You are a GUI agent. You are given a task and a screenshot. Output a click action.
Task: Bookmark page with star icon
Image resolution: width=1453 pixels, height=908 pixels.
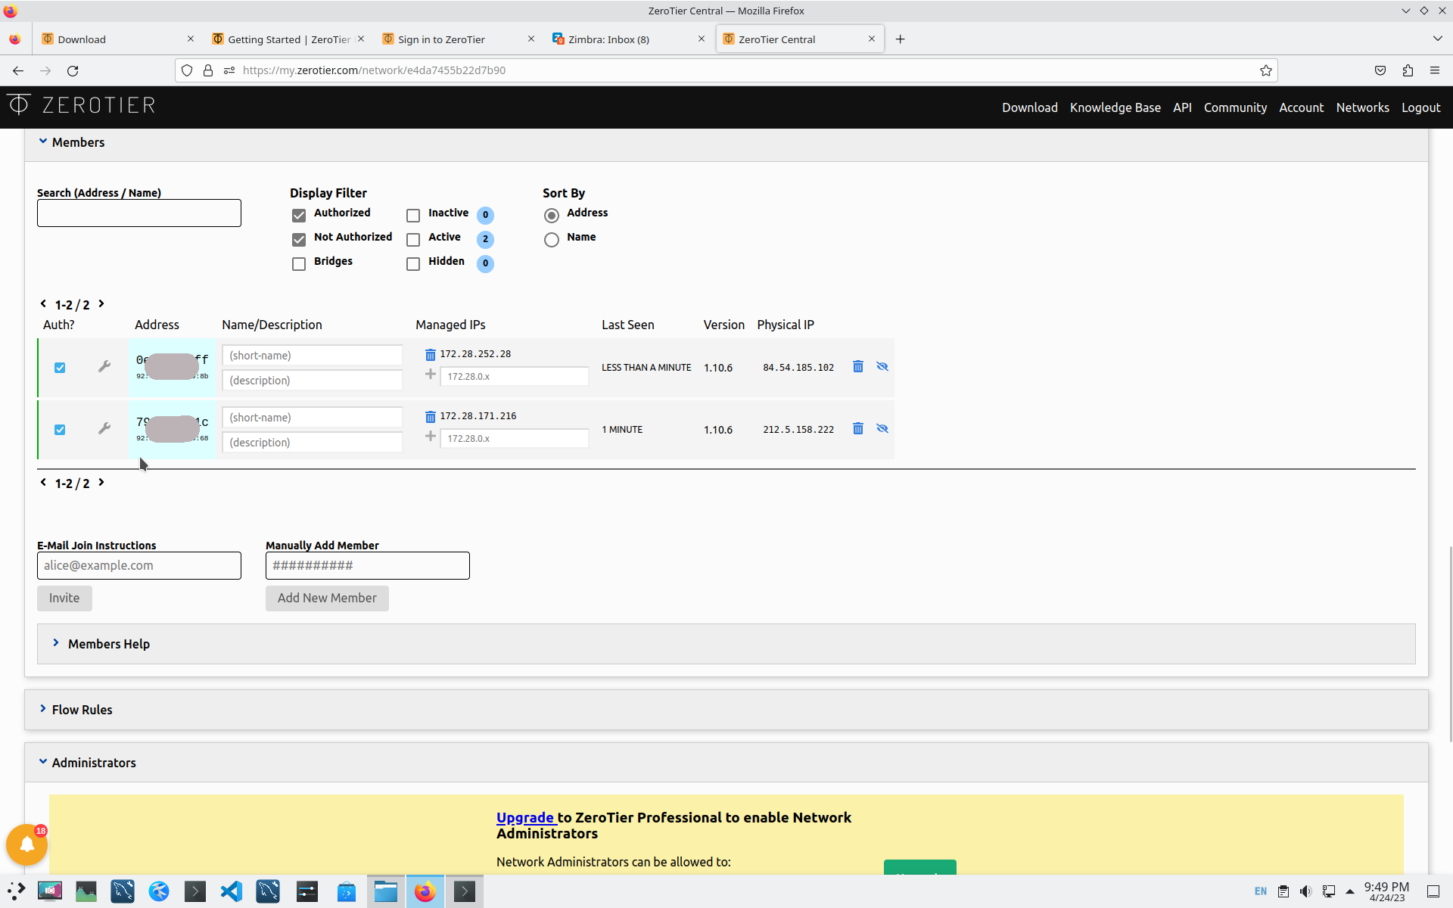click(1265, 70)
